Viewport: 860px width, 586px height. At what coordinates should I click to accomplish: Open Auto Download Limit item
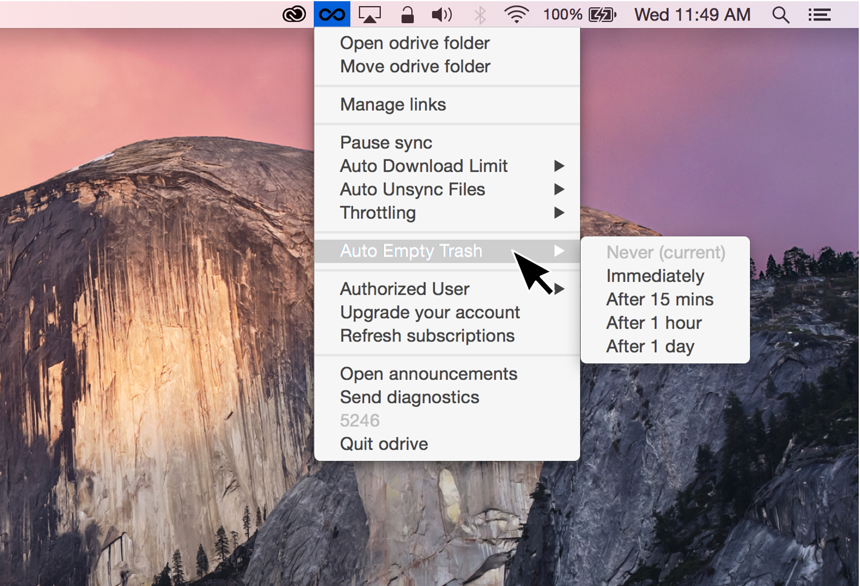[x=447, y=166]
